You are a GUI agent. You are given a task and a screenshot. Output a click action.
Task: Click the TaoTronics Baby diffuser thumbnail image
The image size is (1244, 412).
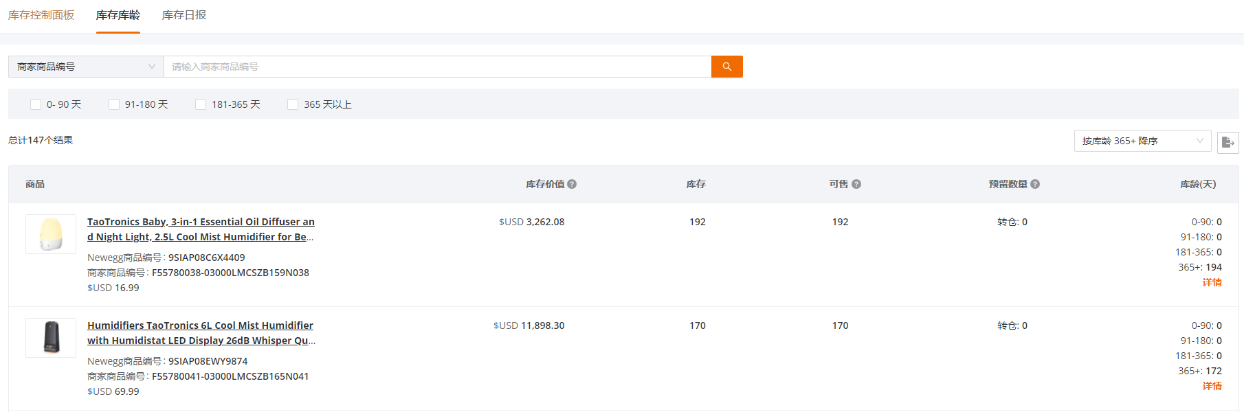51,234
